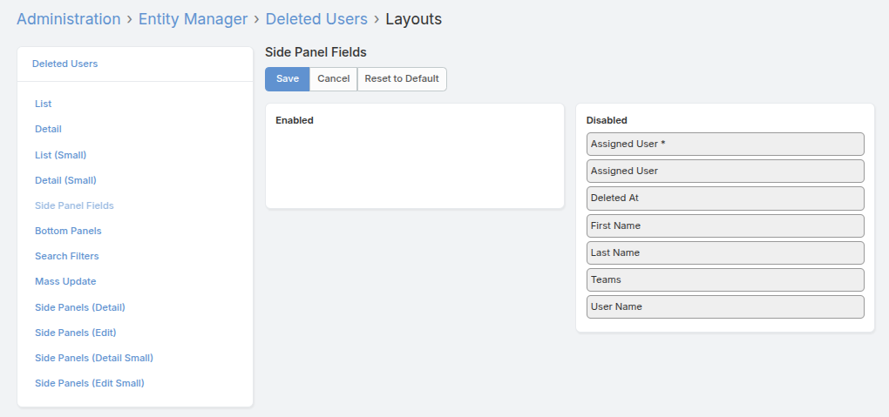The width and height of the screenshot is (889, 417).
Task: Open the List (Small) layout
Action: 60,155
